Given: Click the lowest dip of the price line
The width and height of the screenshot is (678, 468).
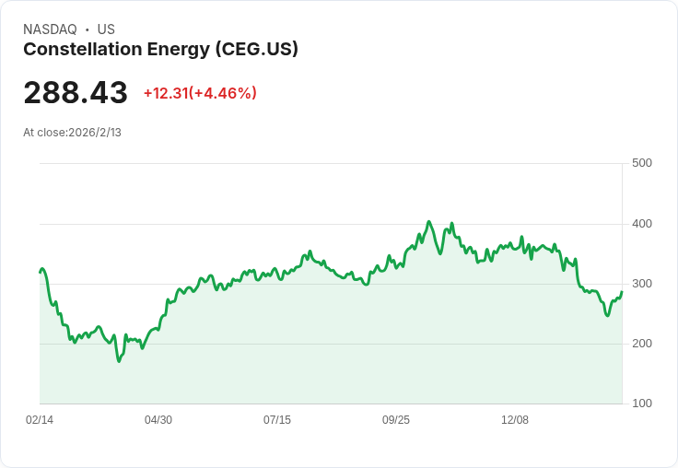Looking at the screenshot, I should click(x=119, y=361).
